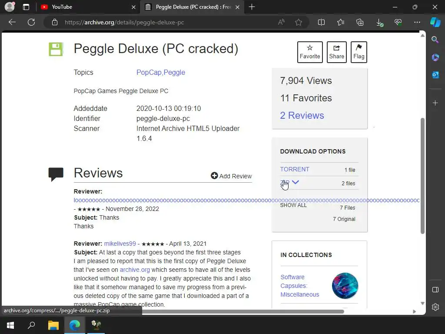Click the Software Capsules collection thumbnail
Image resolution: width=445 pixels, height=334 pixels.
(x=345, y=286)
